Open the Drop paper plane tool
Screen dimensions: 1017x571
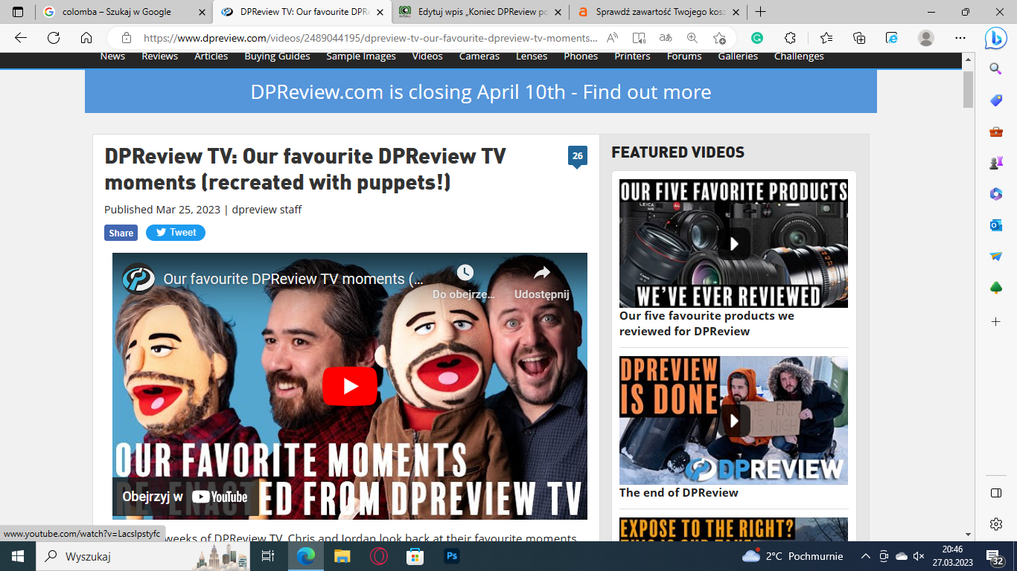(995, 257)
